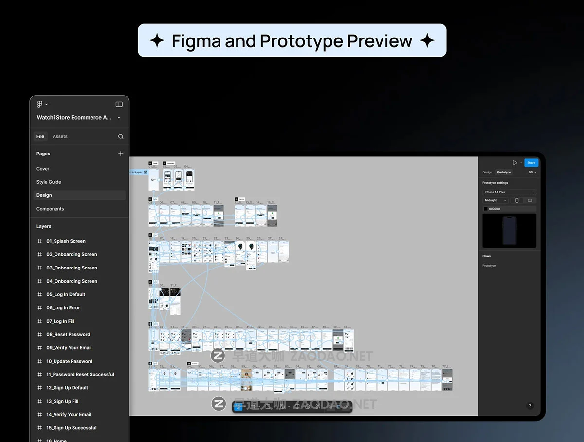Open the Style Guide page
Viewport: 584px width, 442px height.
tap(49, 182)
